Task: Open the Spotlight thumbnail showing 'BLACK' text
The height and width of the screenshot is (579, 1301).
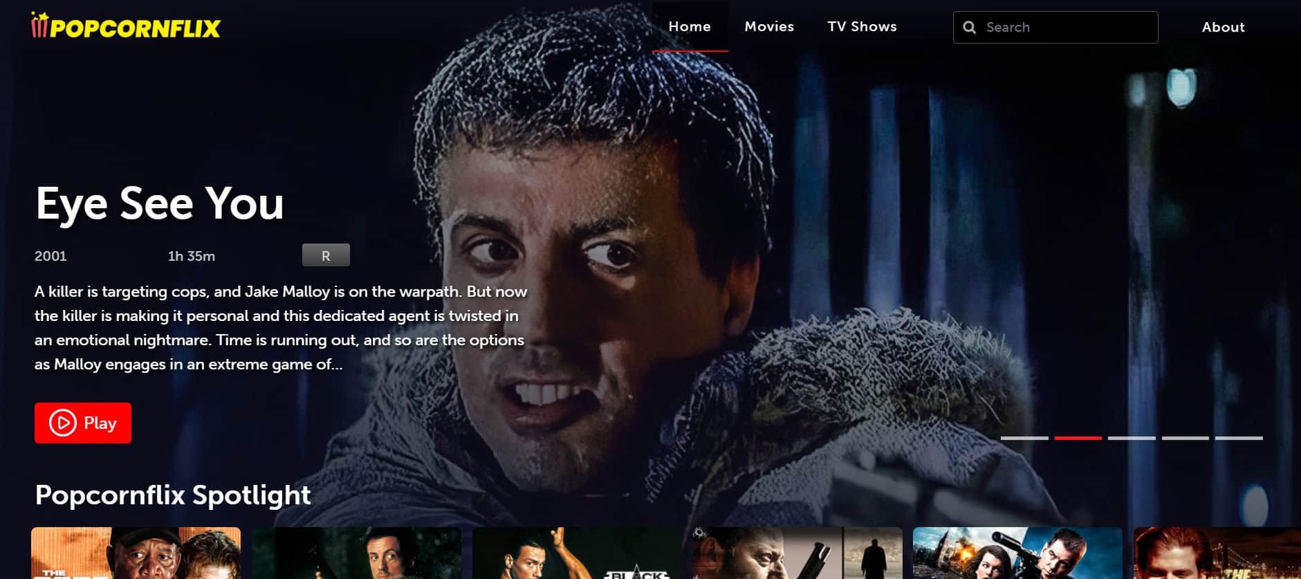Action: [577, 553]
